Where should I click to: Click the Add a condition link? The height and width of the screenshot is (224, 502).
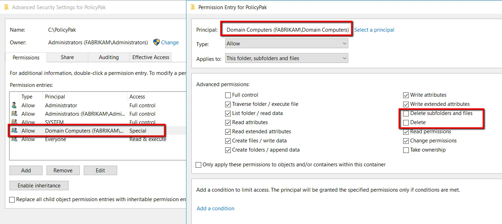click(x=215, y=209)
